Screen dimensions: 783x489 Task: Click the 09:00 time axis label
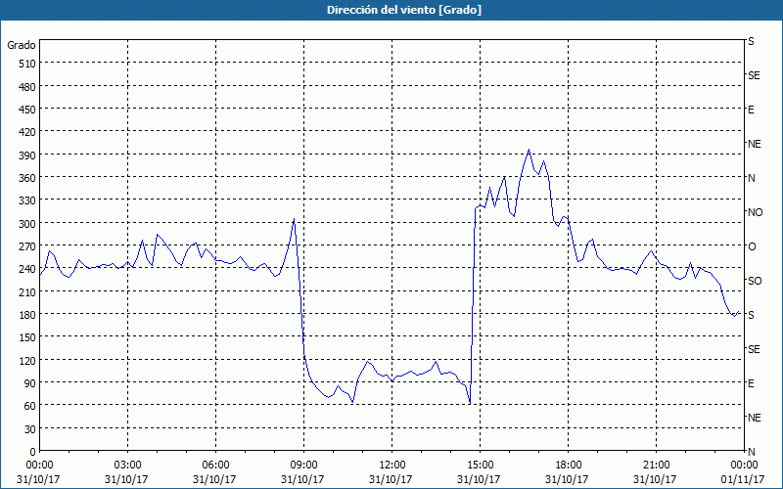303,466
